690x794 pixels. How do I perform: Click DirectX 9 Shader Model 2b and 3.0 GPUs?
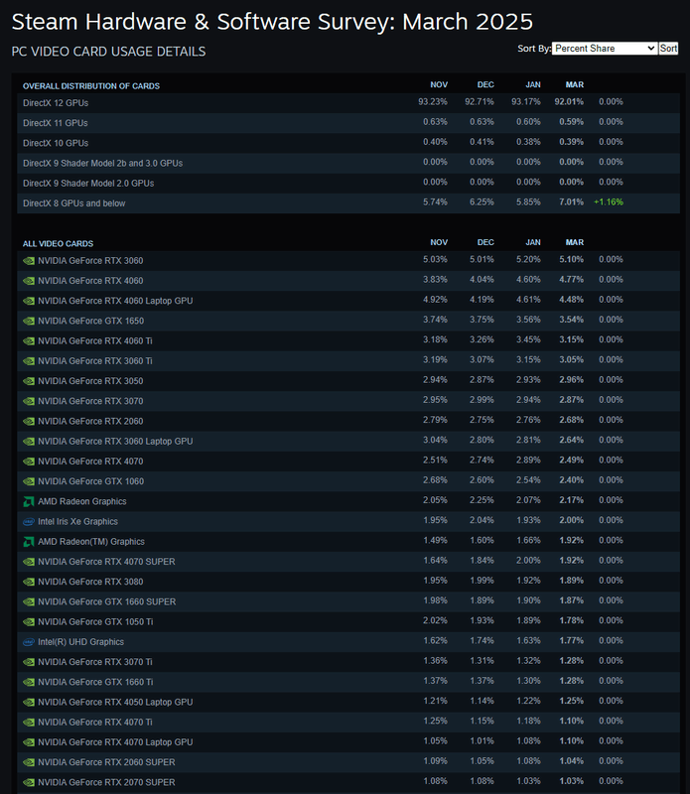click(103, 163)
